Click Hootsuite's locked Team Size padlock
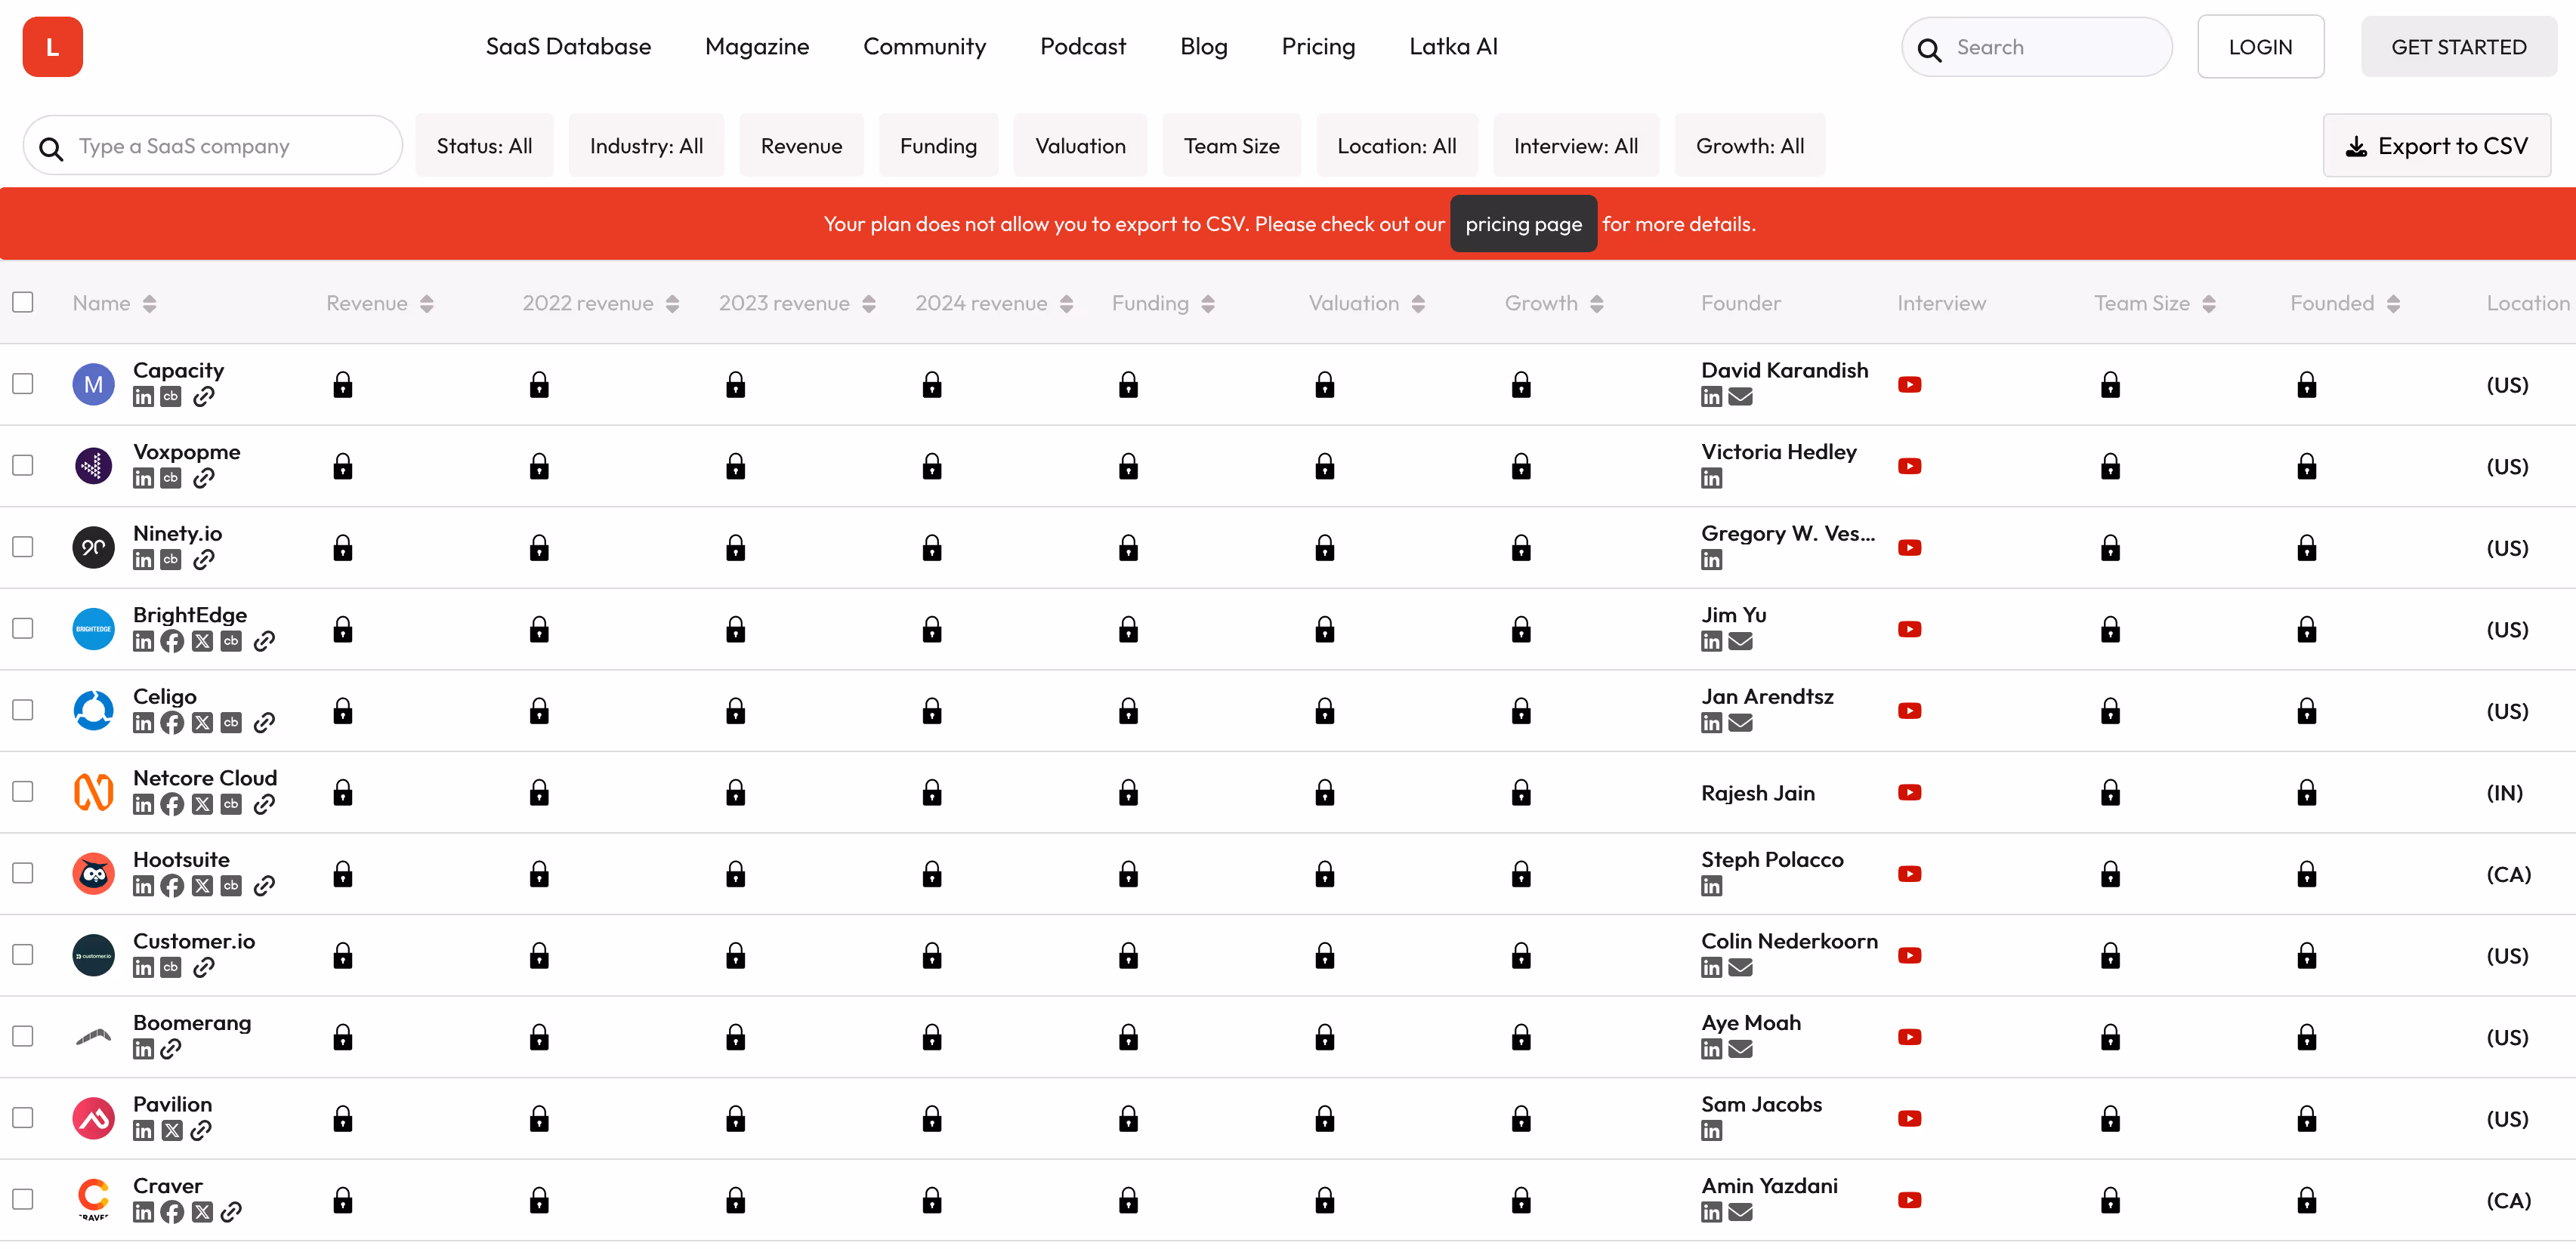The width and height of the screenshot is (2576, 1249). point(2110,874)
